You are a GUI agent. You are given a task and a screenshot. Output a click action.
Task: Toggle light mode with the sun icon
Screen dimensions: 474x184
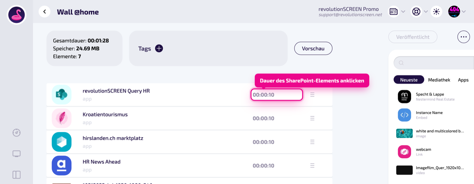click(436, 12)
